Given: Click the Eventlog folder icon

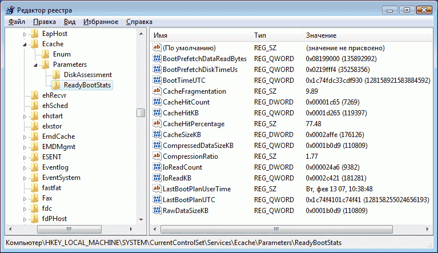Looking at the screenshot, I should [35, 167].
